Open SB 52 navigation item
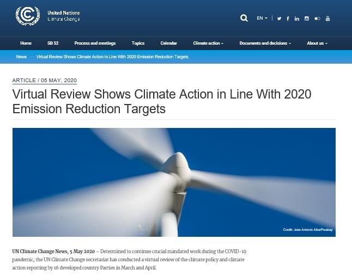352x276 pixels. tap(53, 43)
